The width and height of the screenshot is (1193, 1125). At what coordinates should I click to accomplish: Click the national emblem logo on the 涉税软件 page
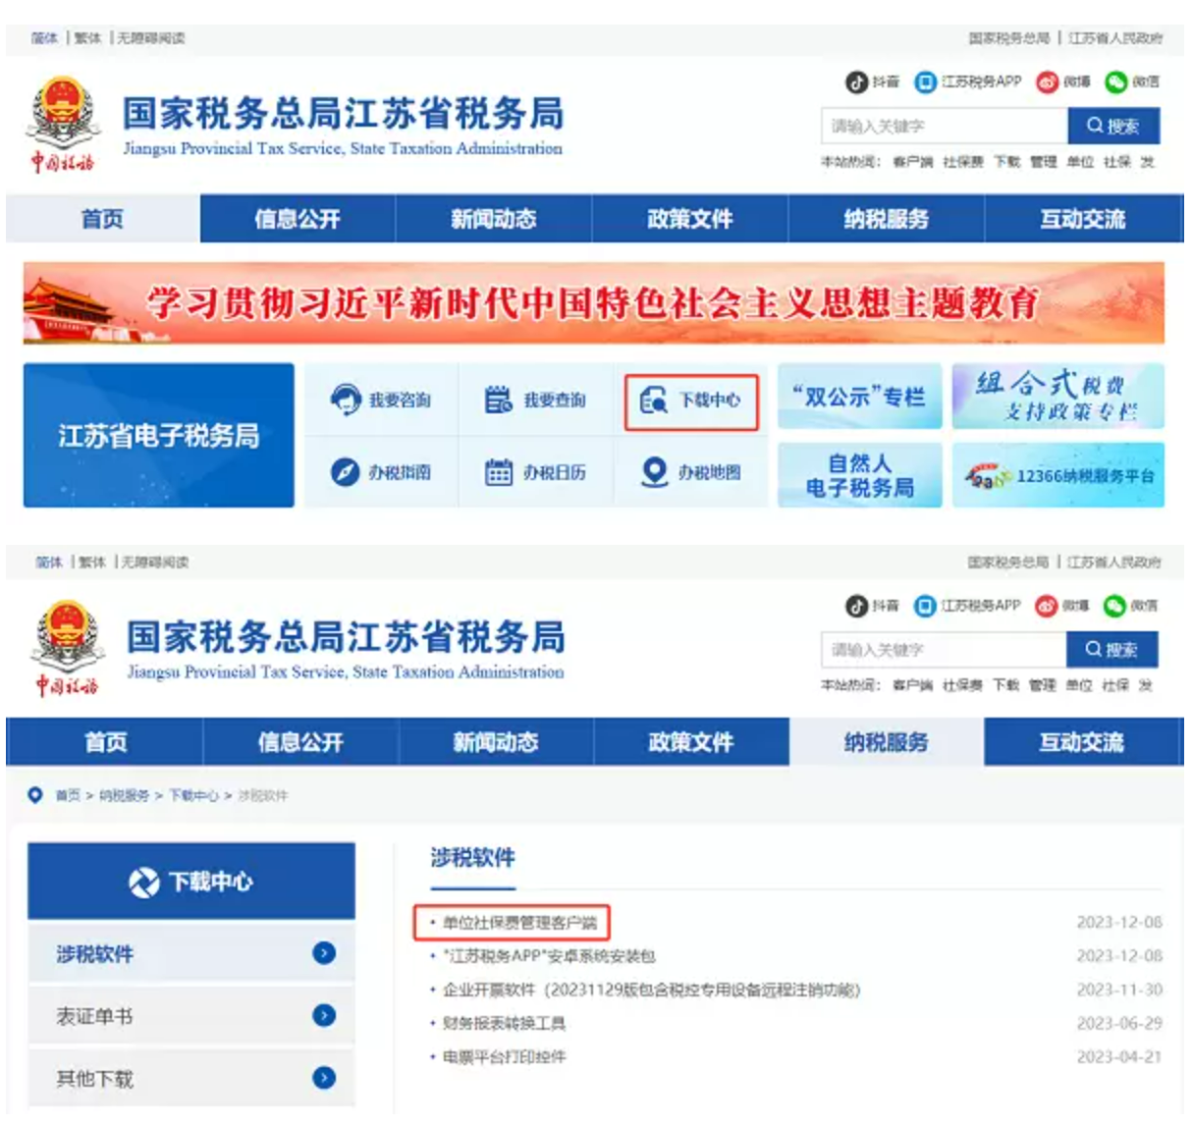67,649
